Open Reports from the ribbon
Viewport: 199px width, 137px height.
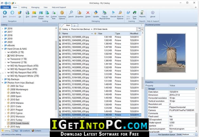pos(142,12)
